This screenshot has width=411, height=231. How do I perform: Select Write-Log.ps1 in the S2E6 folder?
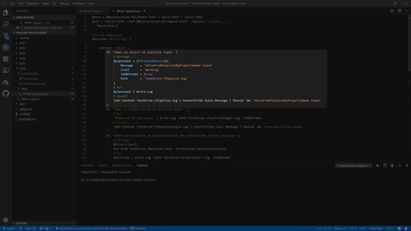click(x=30, y=99)
